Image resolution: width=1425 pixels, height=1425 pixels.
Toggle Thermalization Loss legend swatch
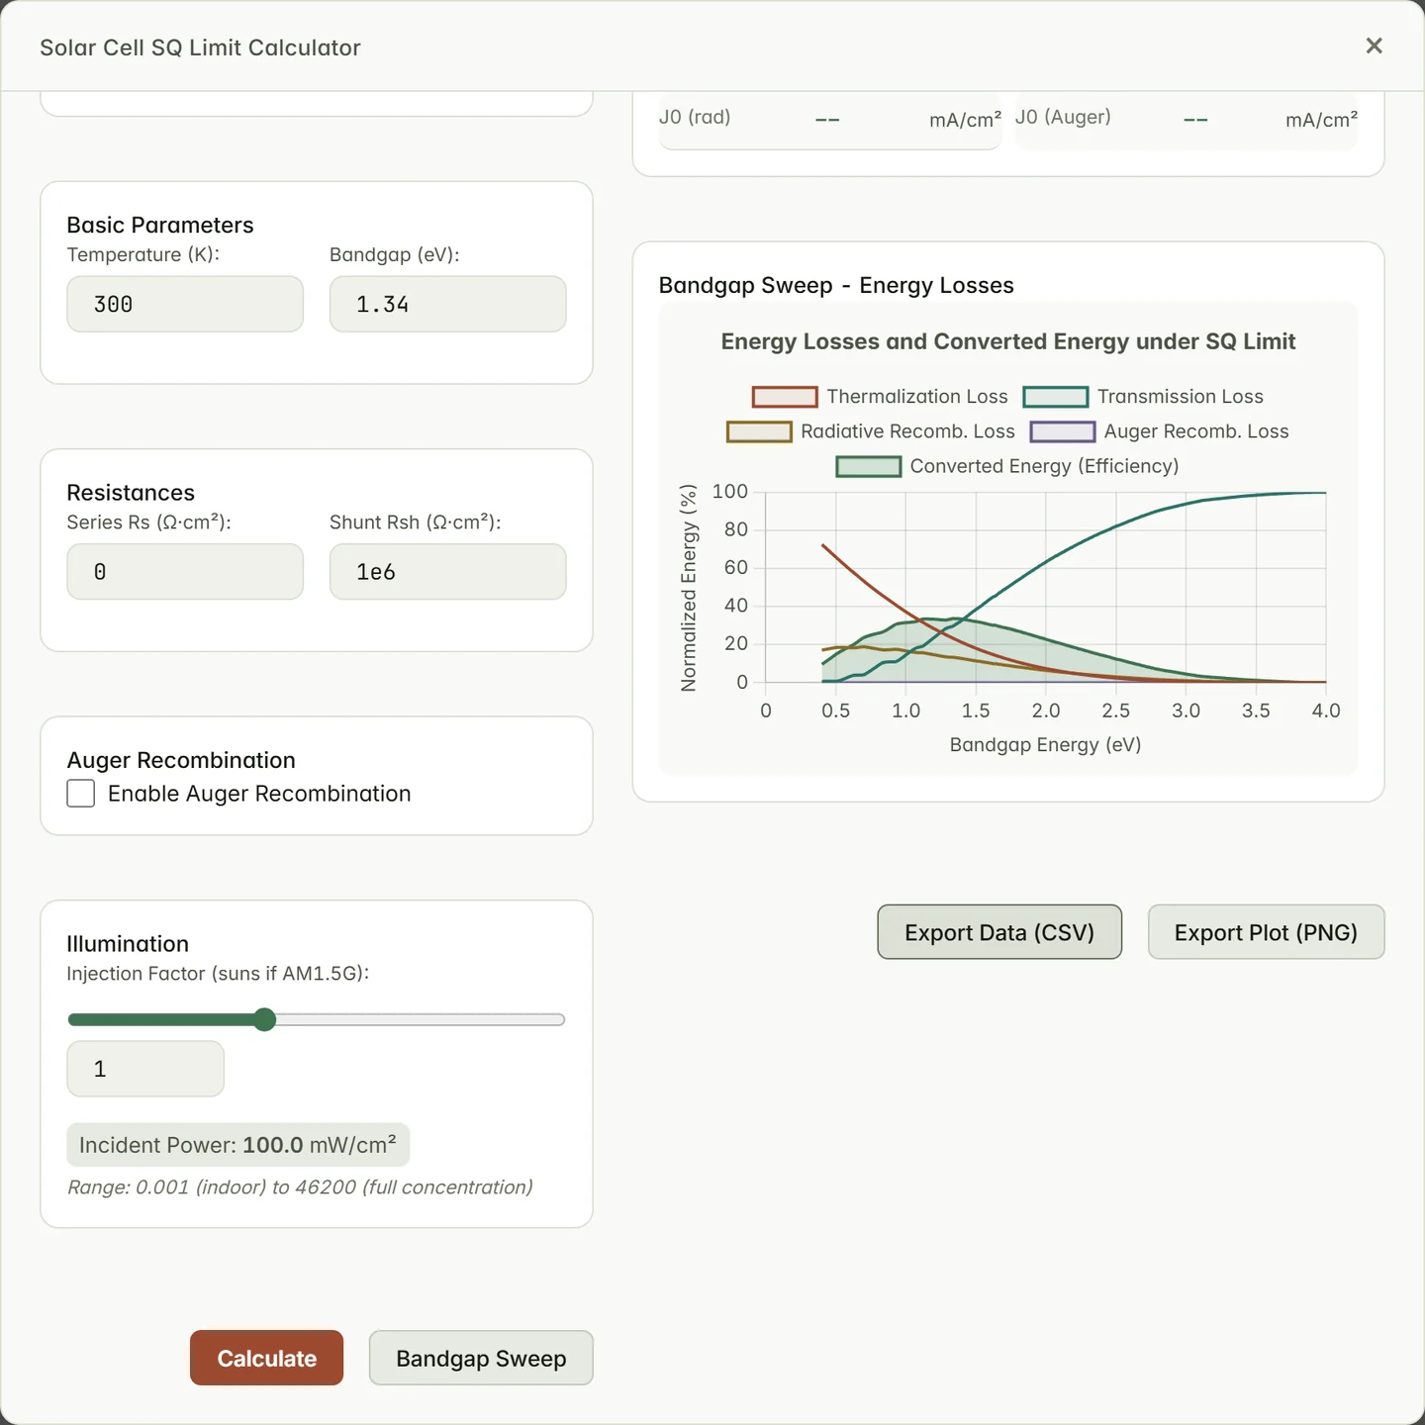click(x=785, y=397)
